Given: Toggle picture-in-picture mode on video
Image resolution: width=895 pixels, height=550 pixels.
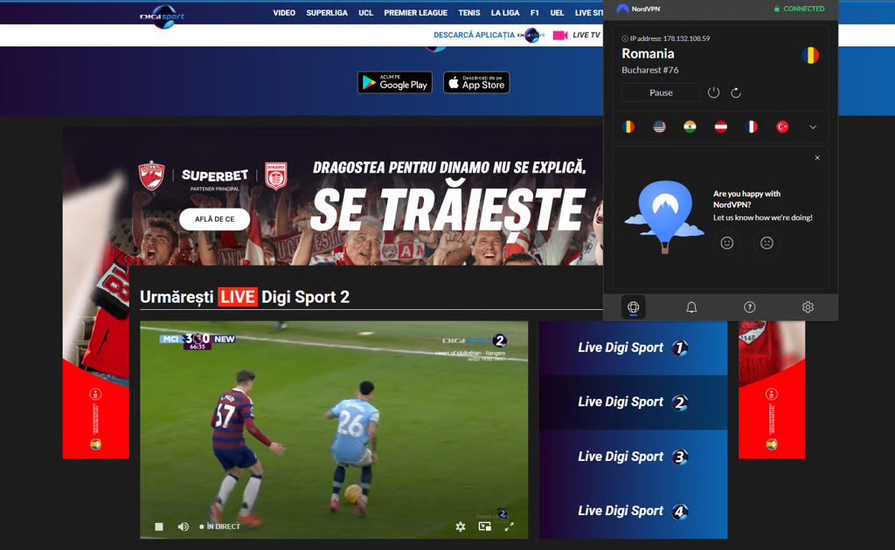Looking at the screenshot, I should (x=484, y=526).
